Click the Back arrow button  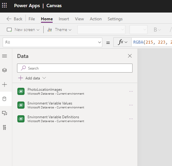[14, 19]
